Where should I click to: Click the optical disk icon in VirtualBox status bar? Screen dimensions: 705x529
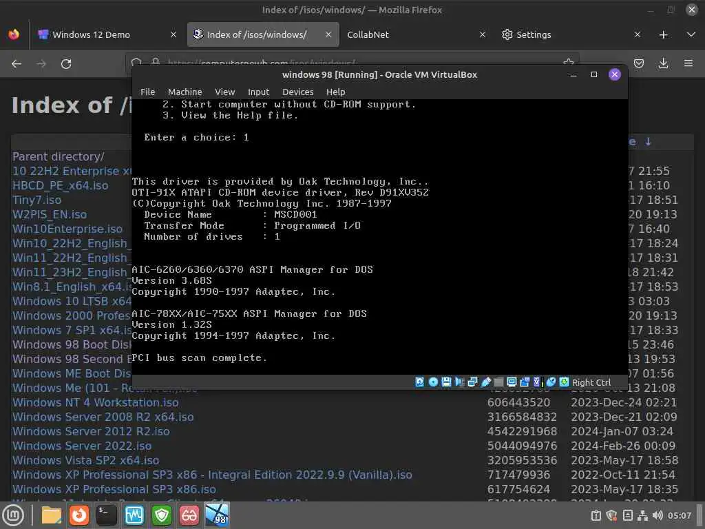point(433,382)
